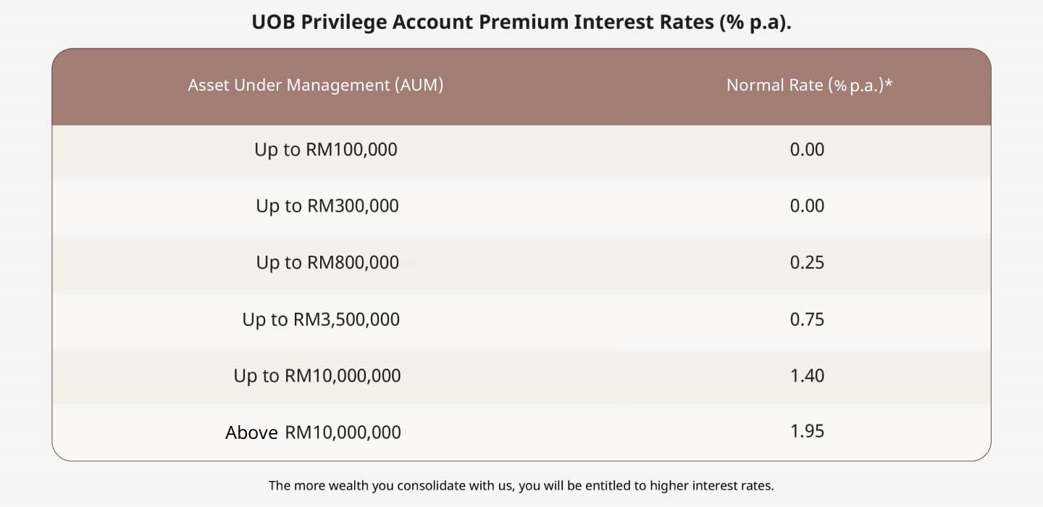Screen dimensions: 1043x507
Task: Click the table title about Premium Interest Rates
Action: (521, 22)
